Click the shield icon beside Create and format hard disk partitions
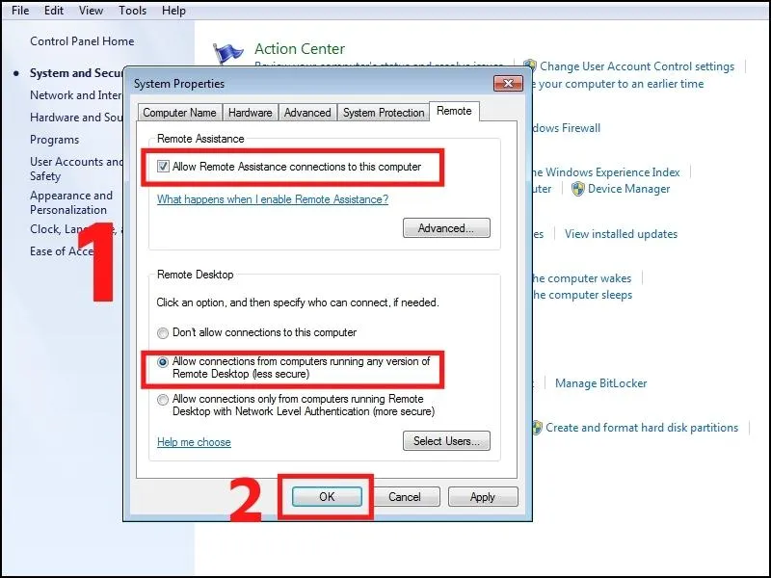 coord(536,428)
